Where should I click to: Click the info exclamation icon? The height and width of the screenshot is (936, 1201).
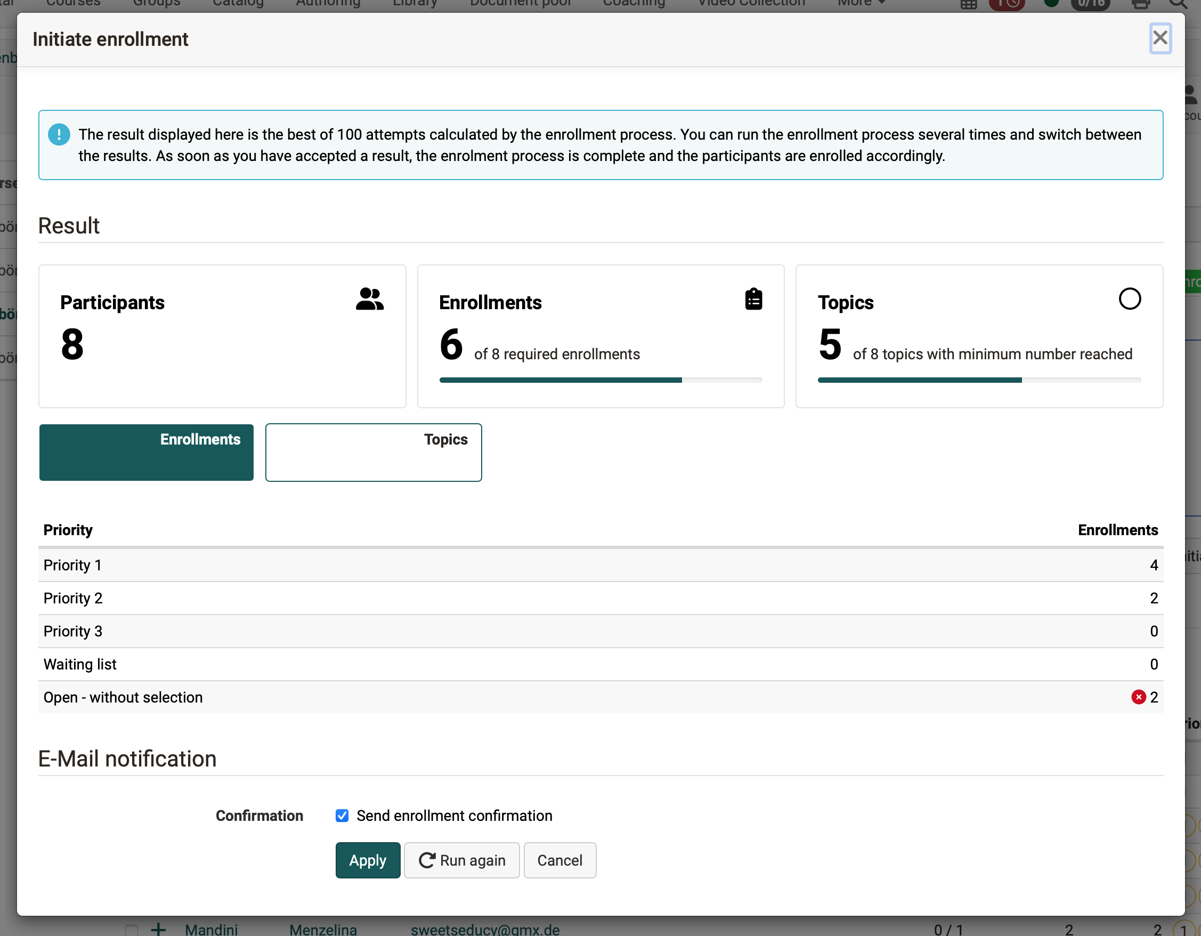point(60,134)
